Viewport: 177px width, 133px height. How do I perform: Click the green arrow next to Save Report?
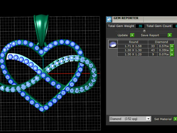click(x=170, y=35)
